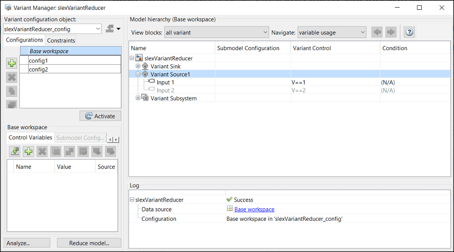Click the Activate button
Image resolution: width=454 pixels, height=252 pixels.
click(x=100, y=116)
